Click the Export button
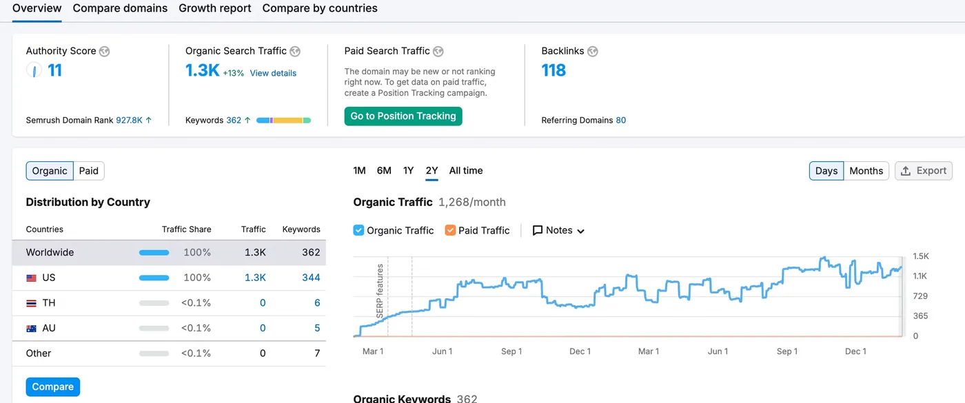This screenshot has height=403, width=965. pyautogui.click(x=924, y=171)
